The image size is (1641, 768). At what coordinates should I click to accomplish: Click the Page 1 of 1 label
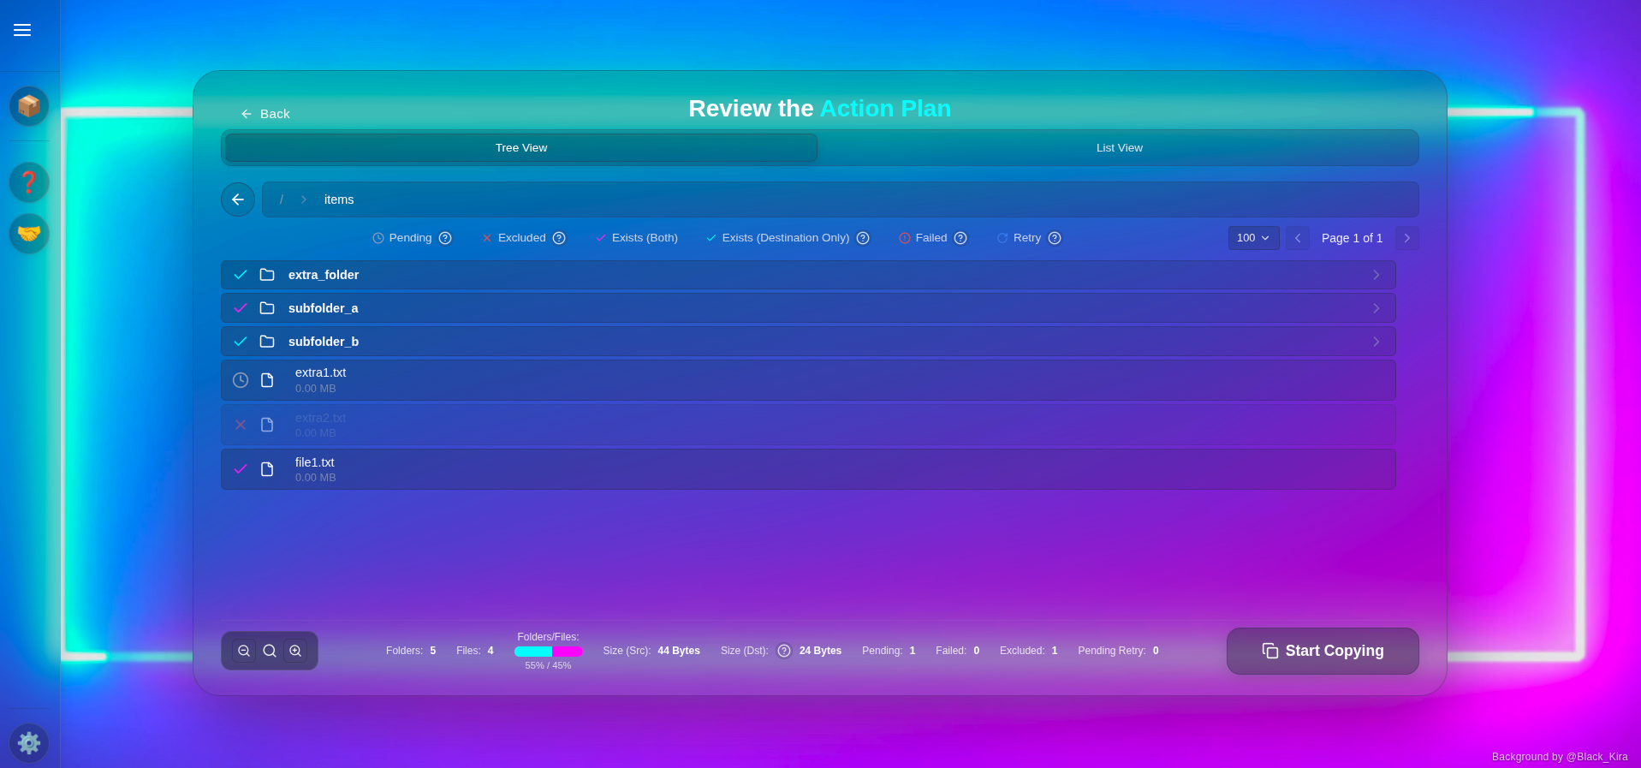pyautogui.click(x=1352, y=238)
